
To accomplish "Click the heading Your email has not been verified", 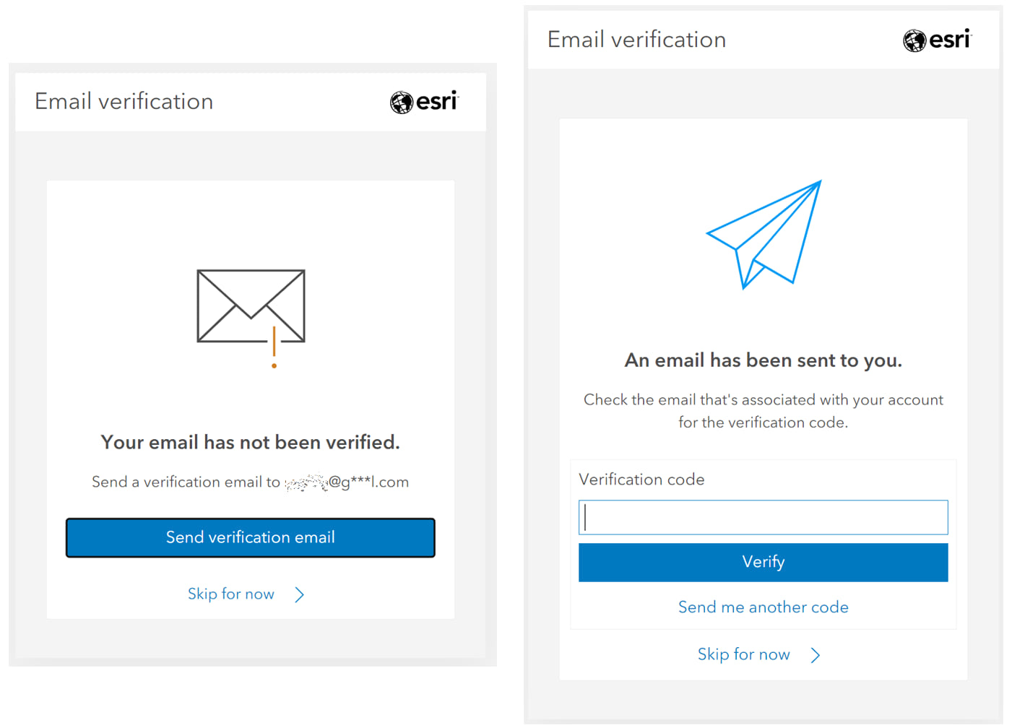I will coord(250,442).
